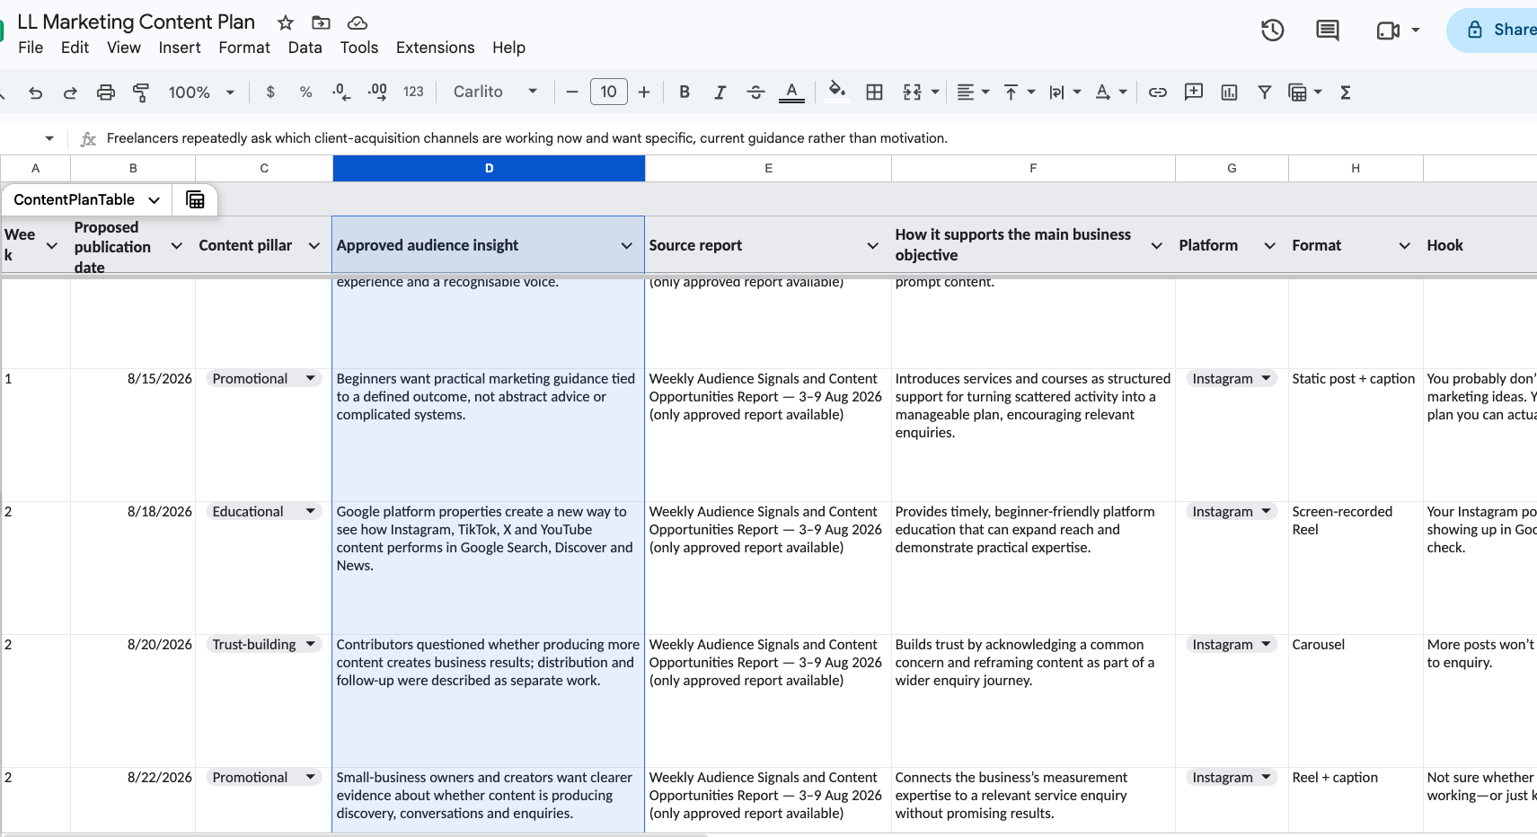Open the comments panel icon

[1327, 31]
